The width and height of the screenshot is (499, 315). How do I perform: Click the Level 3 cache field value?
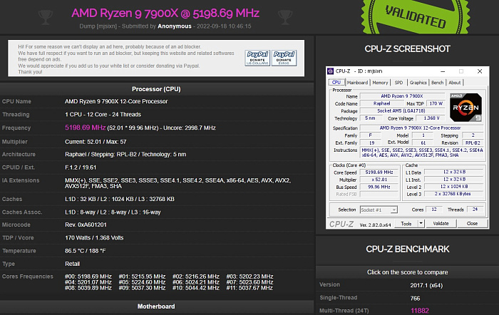(453, 193)
